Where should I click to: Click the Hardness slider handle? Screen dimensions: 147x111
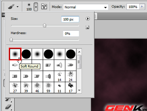click(11, 40)
